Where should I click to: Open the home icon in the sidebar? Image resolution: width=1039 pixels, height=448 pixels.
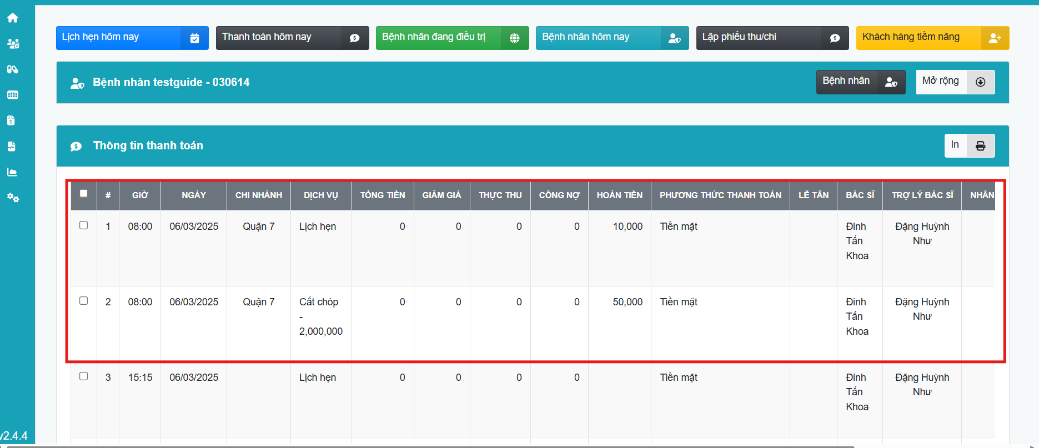tap(13, 18)
